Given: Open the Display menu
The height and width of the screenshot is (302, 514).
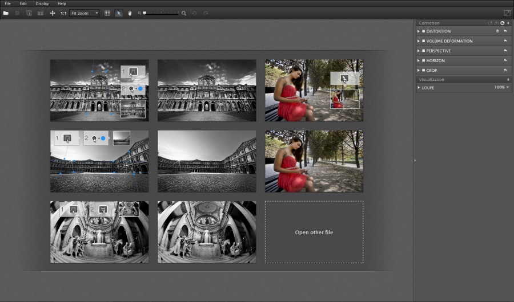Looking at the screenshot, I should click(x=42, y=3).
